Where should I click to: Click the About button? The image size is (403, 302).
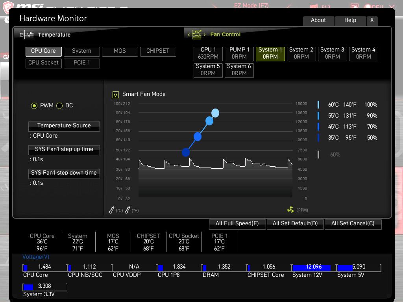(318, 20)
